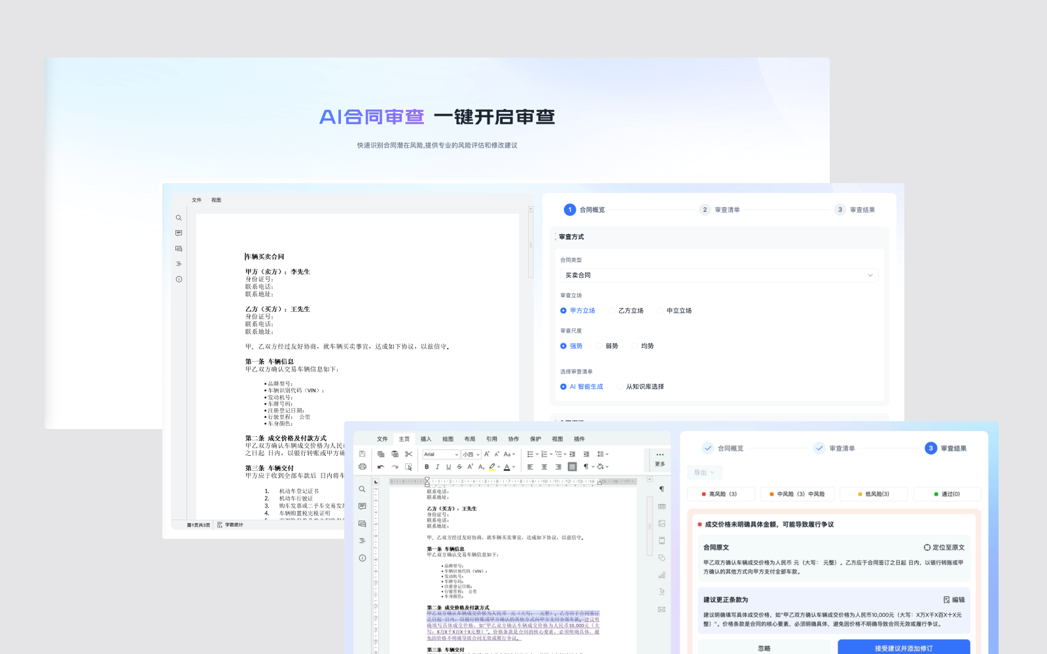
Task: Click the 定位至原文 link in the result card
Action: [944, 547]
